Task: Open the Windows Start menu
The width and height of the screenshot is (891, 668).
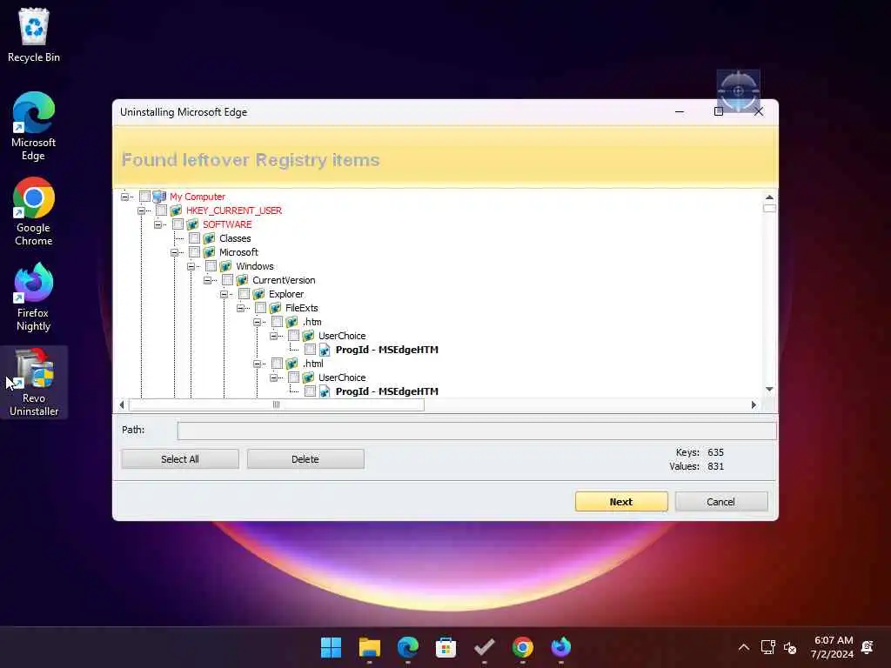Action: click(331, 647)
